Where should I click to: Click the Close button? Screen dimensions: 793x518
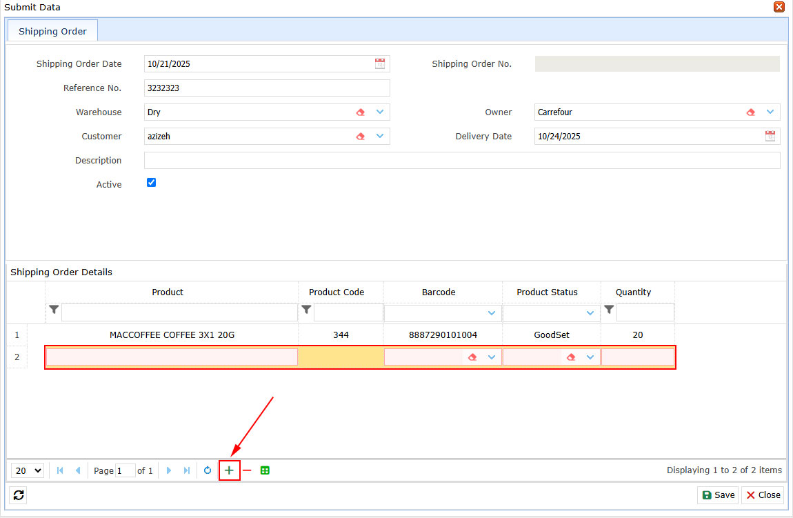tap(763, 495)
